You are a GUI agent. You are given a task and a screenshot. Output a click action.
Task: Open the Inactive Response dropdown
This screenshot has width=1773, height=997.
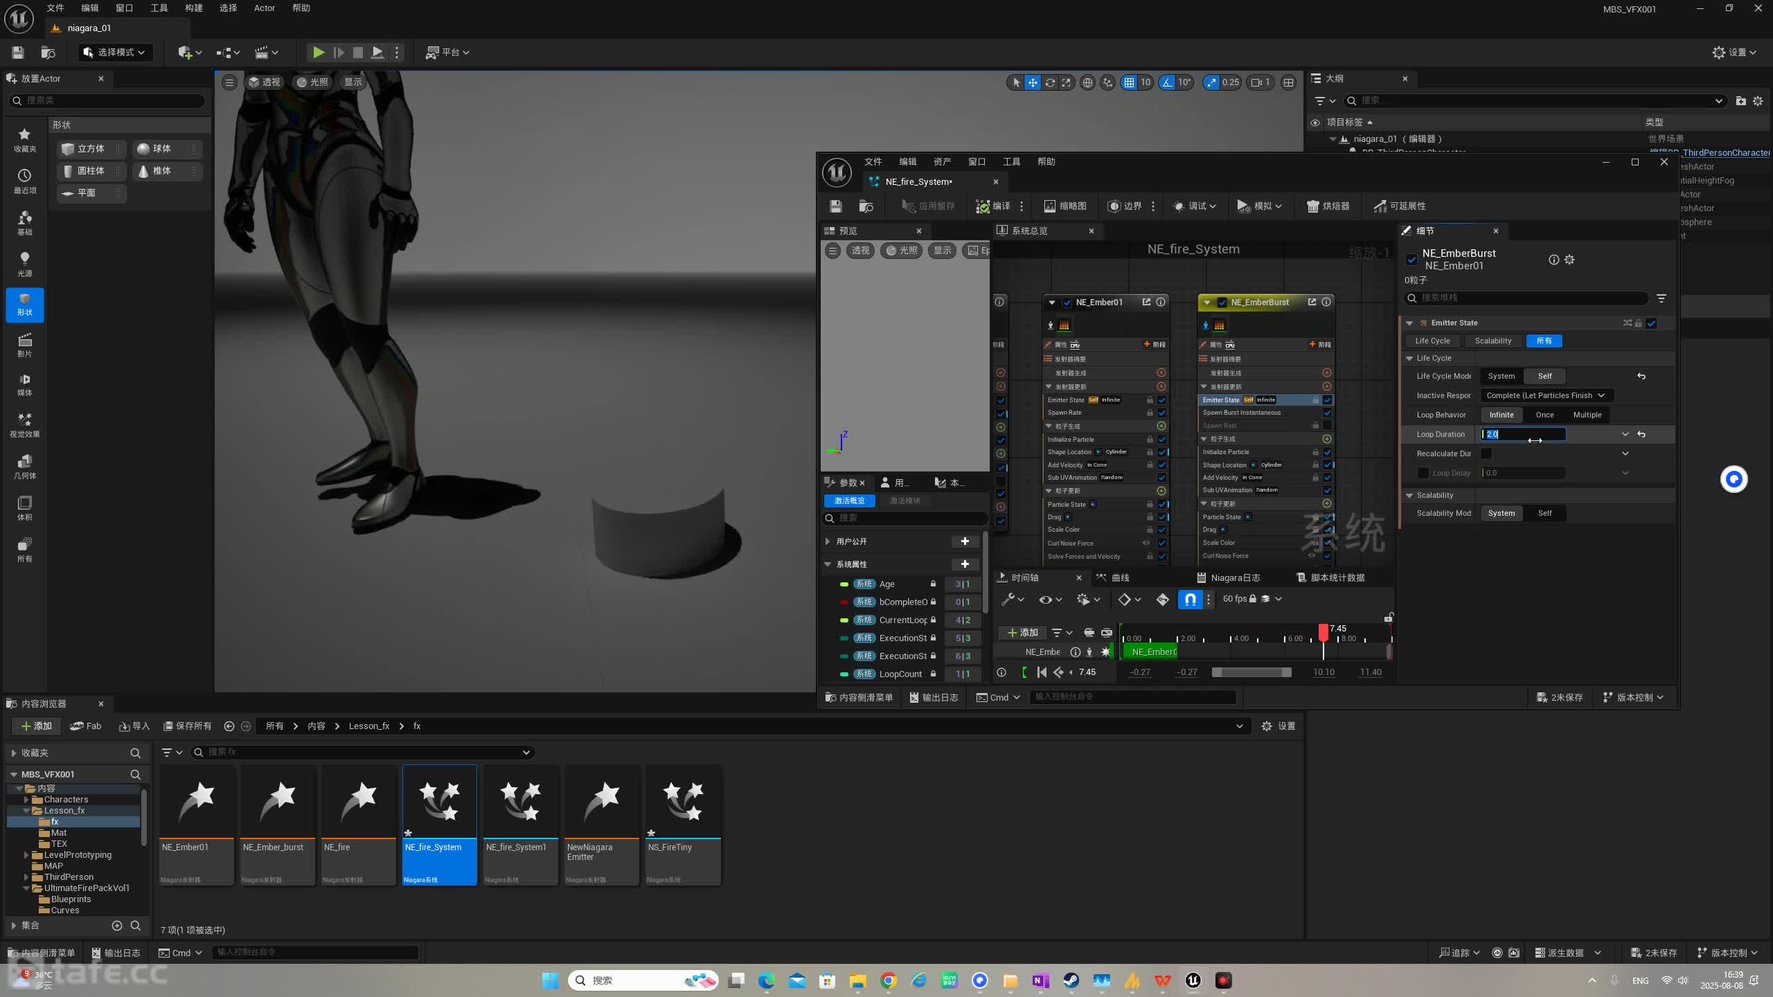pyautogui.click(x=1547, y=395)
